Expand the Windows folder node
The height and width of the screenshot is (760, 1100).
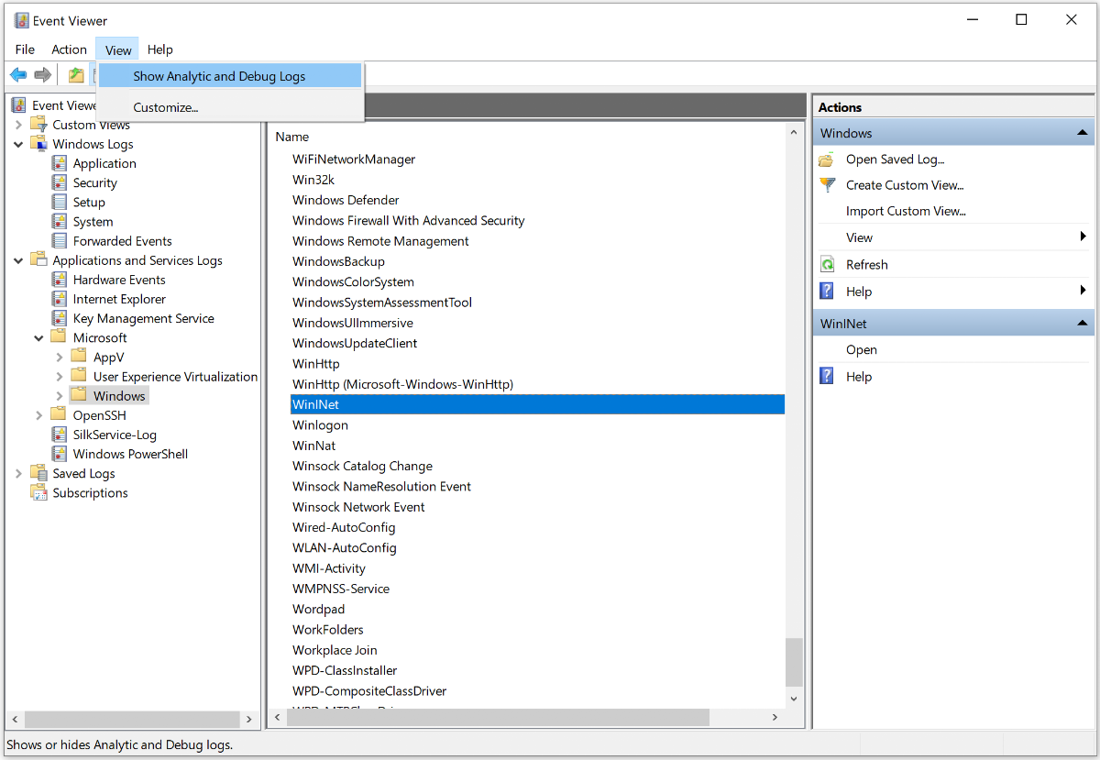[60, 396]
